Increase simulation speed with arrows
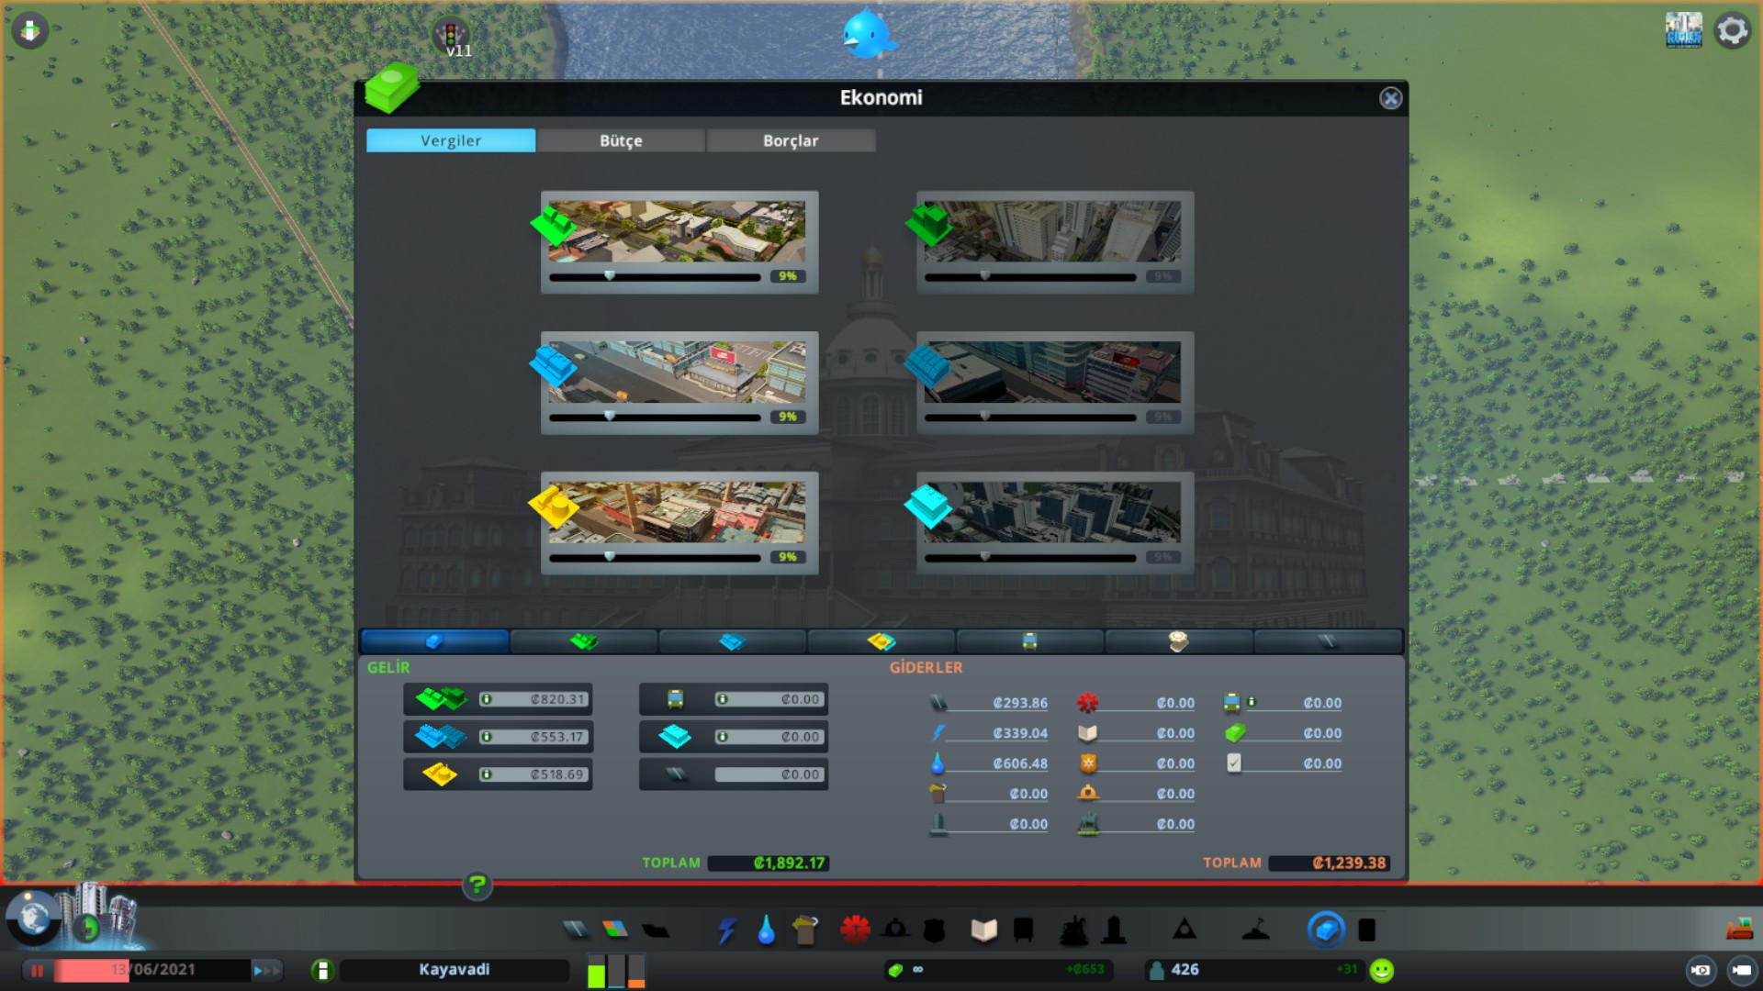Screen dimensions: 1763x991 266,970
